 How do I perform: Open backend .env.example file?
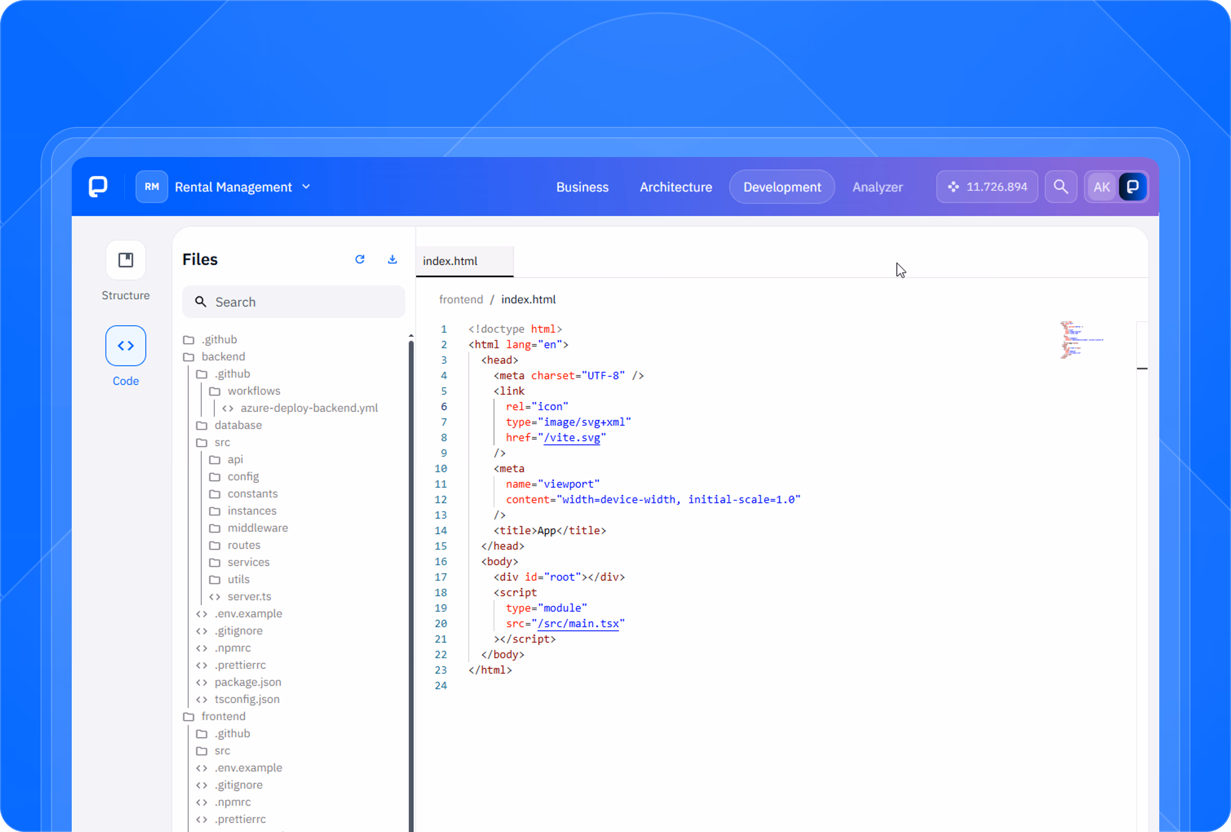[239, 614]
